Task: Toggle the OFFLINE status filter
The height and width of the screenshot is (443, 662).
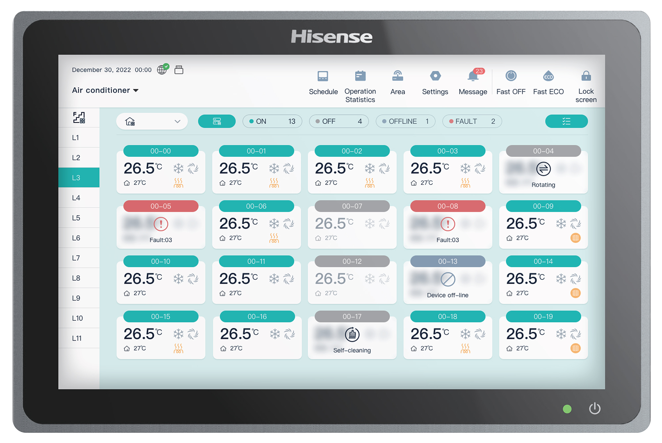Action: click(405, 121)
